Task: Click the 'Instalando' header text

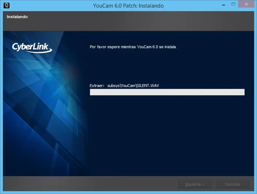Action: pyautogui.click(x=17, y=17)
